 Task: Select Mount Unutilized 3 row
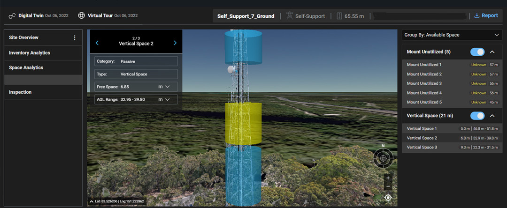(x=452, y=83)
